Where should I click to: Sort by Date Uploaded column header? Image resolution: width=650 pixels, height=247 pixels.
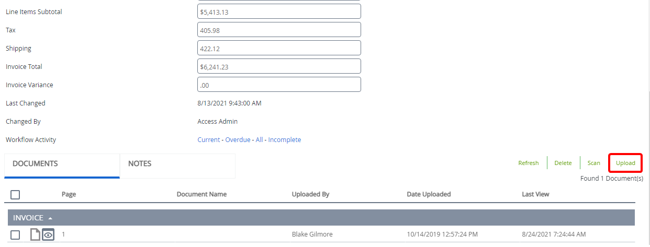point(429,194)
